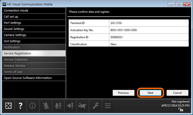This screenshot has height=115, width=193.
Task: Click the Activation Key No. value cell
Action: click(149, 30)
